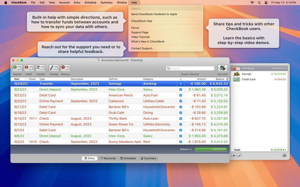
Task: Click the column chooser icon beside Balance header
Action: 228,79
